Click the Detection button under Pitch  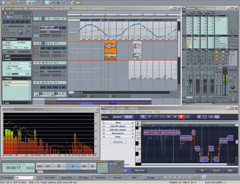click(x=118, y=142)
